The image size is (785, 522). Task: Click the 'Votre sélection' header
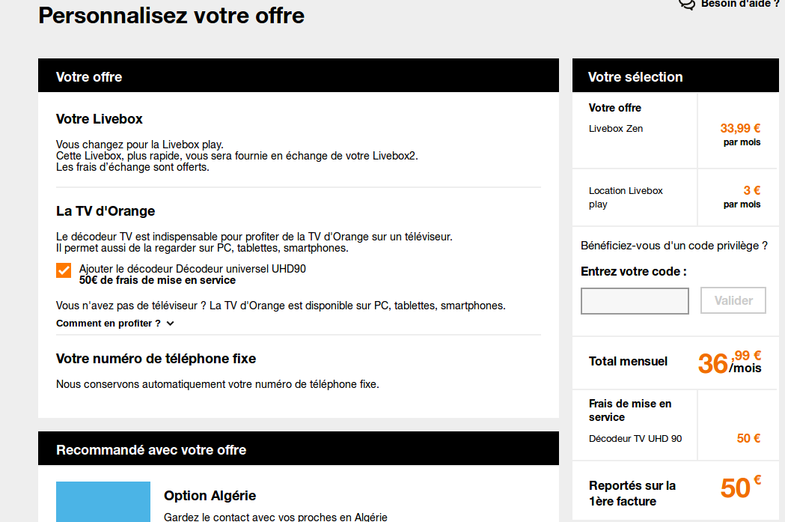tap(675, 75)
